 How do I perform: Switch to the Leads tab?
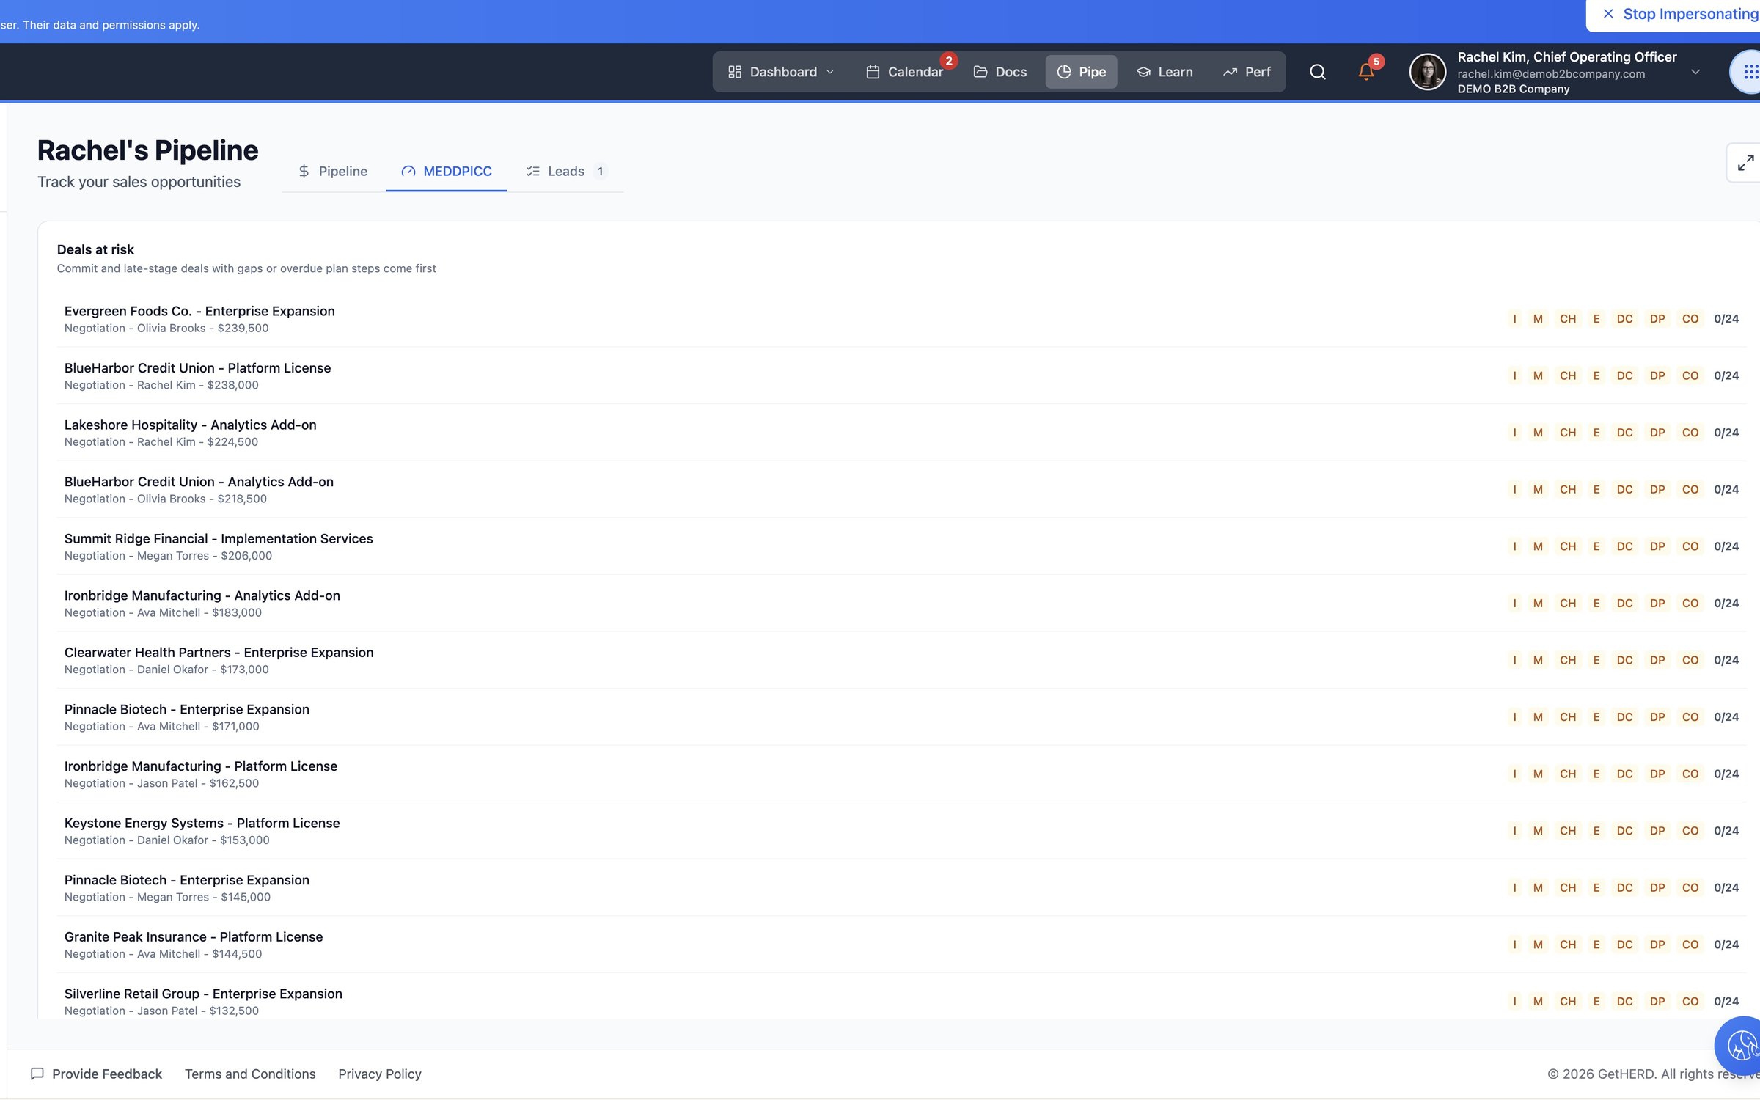click(565, 171)
